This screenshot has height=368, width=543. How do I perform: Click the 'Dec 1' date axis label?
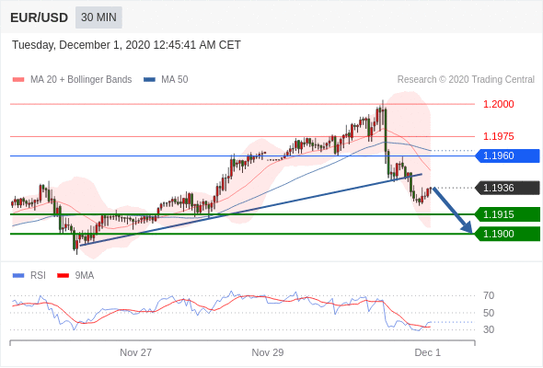(x=428, y=352)
